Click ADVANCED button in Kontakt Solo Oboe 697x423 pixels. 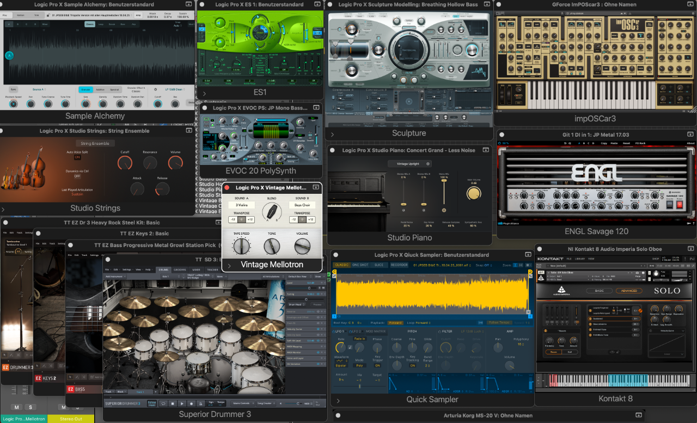[629, 291]
